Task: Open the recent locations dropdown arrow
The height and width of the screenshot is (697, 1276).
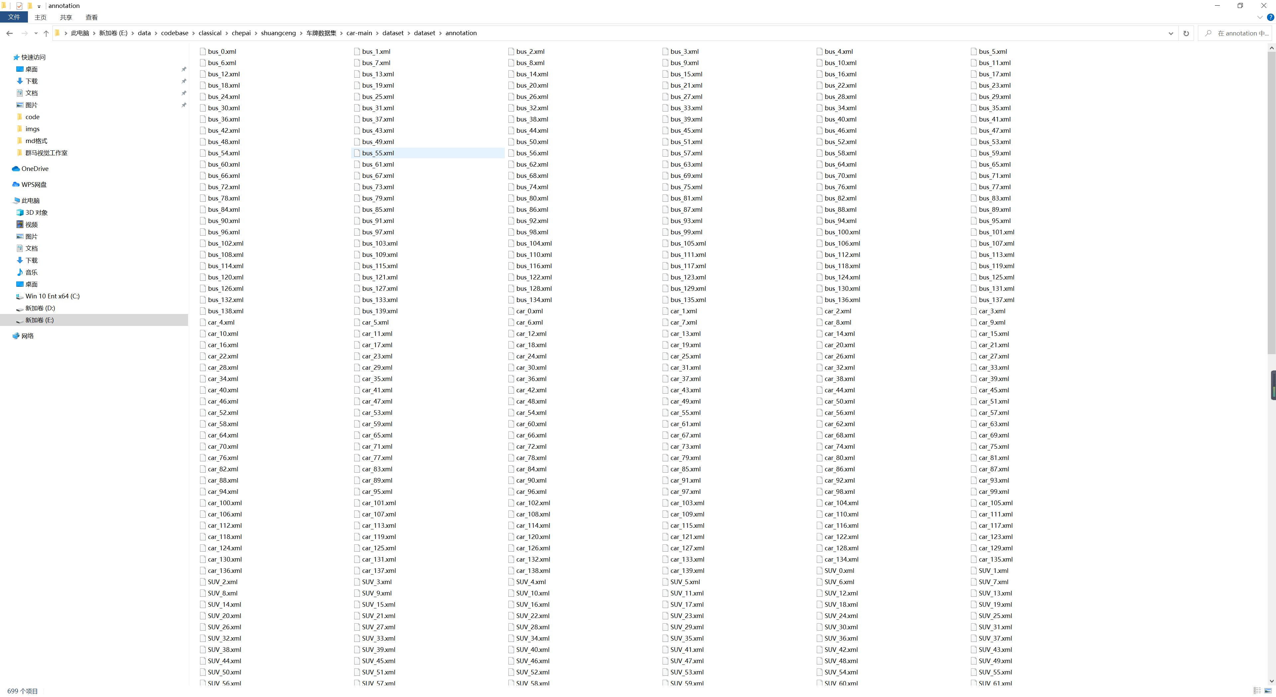Action: pyautogui.click(x=36, y=33)
